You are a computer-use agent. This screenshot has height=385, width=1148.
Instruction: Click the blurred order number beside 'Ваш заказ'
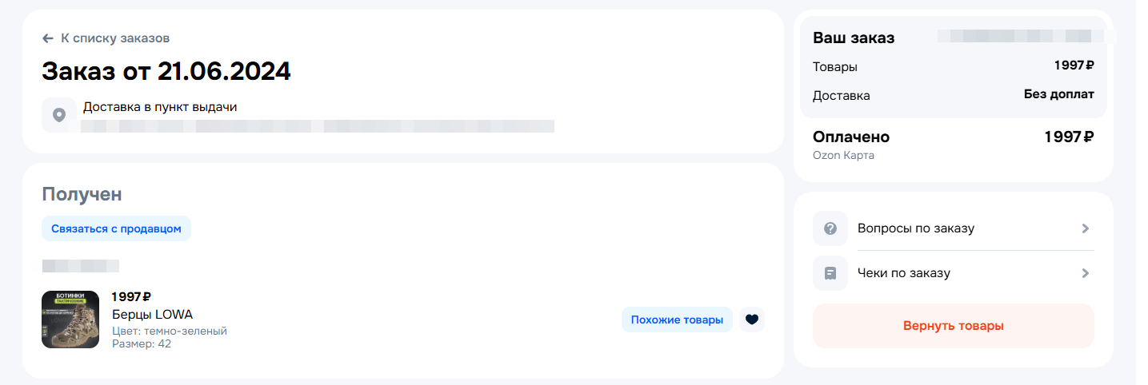tap(1014, 37)
